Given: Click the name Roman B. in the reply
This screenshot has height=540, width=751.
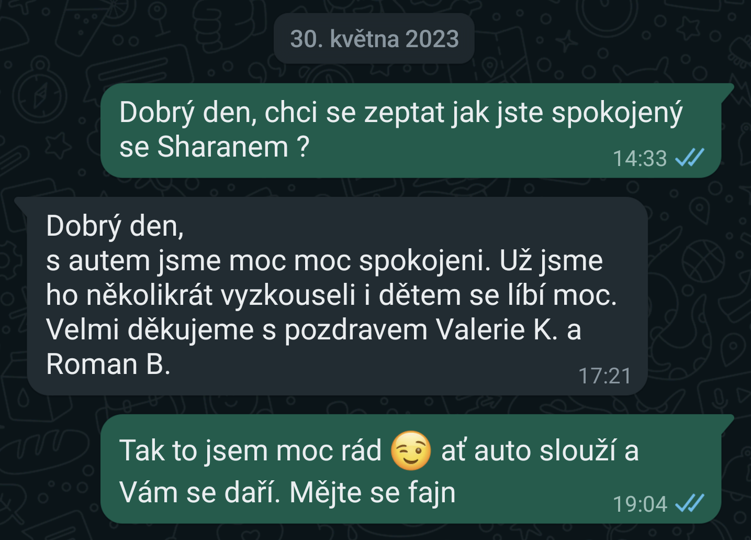Looking at the screenshot, I should [x=108, y=364].
